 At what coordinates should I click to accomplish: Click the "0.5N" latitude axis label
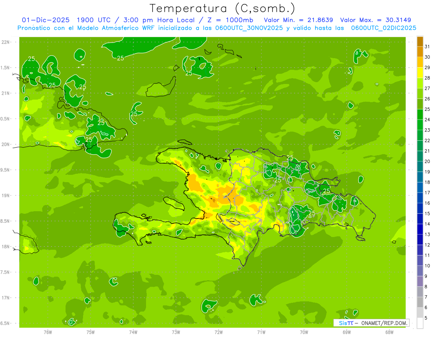[5, 119]
